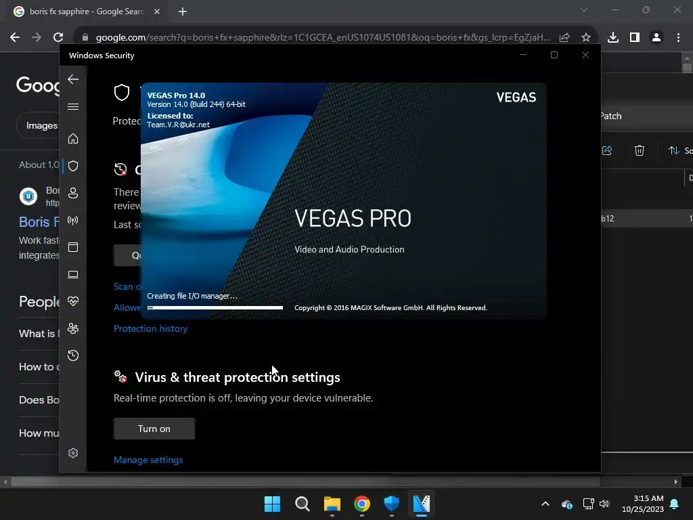Toggle Chrome side panel icon
This screenshot has height=520, width=693.
[x=635, y=38]
